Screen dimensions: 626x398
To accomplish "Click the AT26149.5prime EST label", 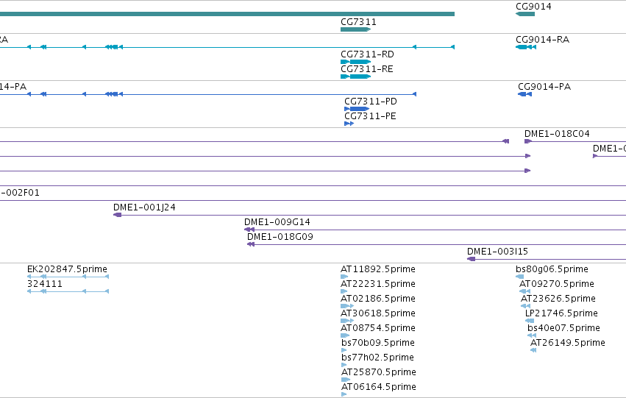I will pos(568,343).
